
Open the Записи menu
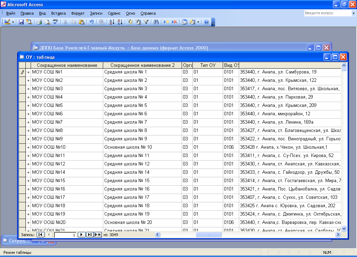coord(96,13)
